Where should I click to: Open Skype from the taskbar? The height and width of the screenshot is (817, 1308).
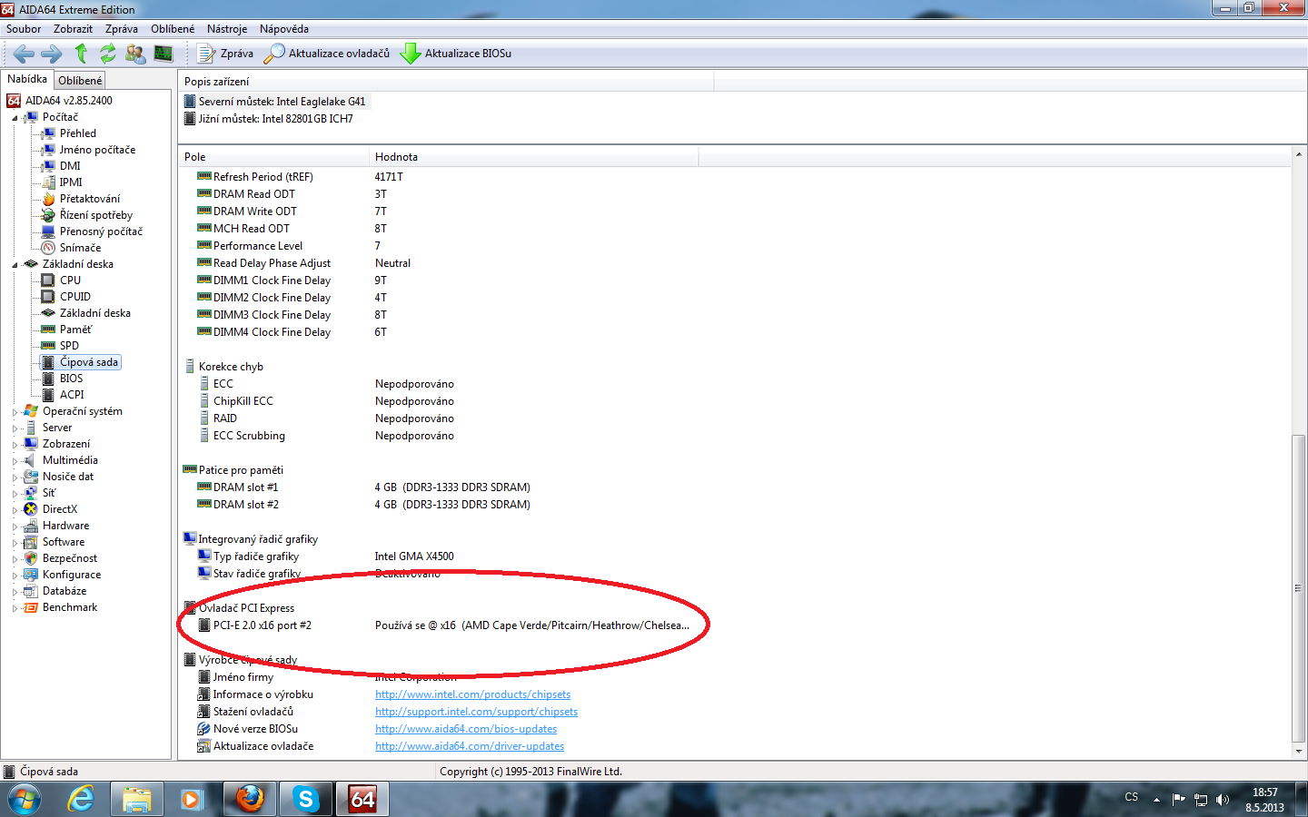click(305, 799)
